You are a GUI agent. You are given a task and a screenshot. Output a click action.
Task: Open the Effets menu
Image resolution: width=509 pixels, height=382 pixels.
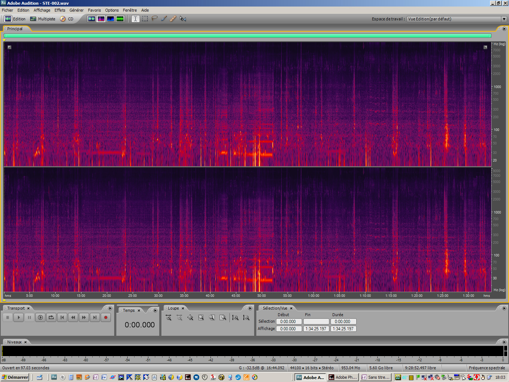[60, 10]
